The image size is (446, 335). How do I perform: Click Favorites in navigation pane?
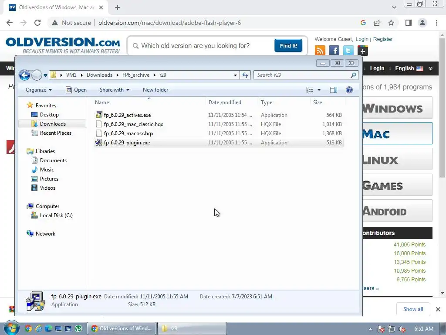coord(45,106)
